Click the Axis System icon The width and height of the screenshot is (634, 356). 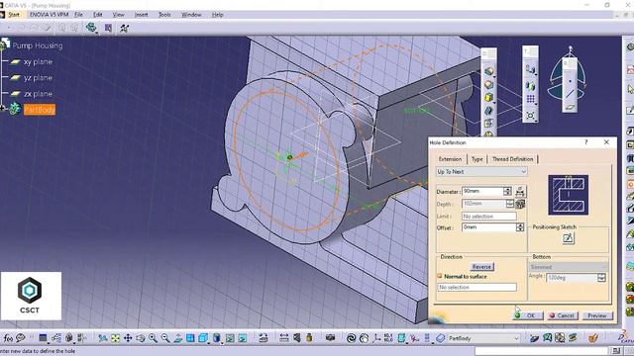pos(376,338)
